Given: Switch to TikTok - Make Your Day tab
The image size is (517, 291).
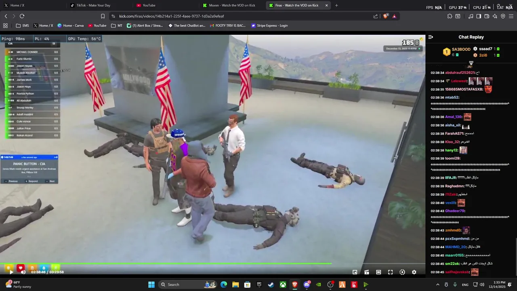Looking at the screenshot, I should [x=99, y=5].
